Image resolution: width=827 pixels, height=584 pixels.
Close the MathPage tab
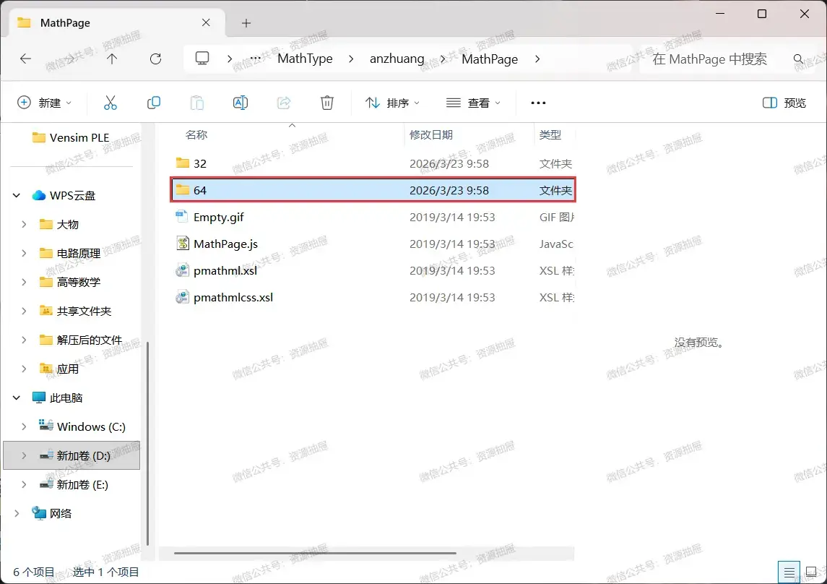tap(207, 22)
